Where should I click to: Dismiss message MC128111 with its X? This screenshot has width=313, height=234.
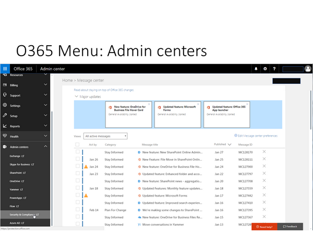[264, 159]
